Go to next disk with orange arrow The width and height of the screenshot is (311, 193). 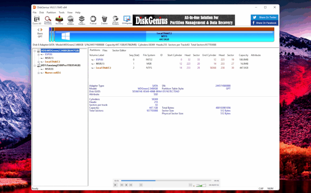41,30
